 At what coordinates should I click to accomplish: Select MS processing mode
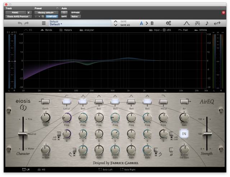(41, 170)
